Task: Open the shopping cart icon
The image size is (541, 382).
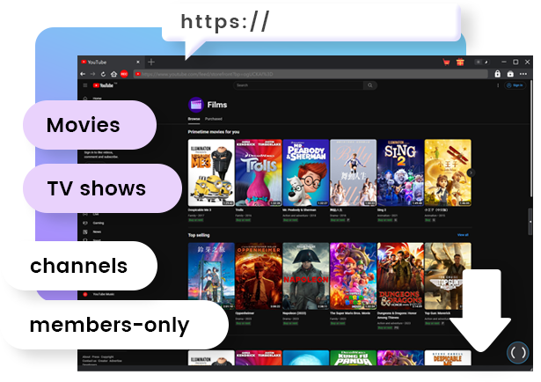Action: tap(447, 62)
